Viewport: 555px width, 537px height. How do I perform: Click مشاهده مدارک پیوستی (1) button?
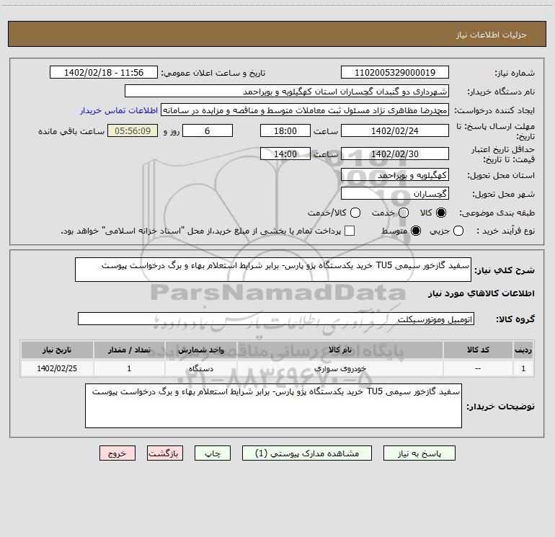coord(307,453)
